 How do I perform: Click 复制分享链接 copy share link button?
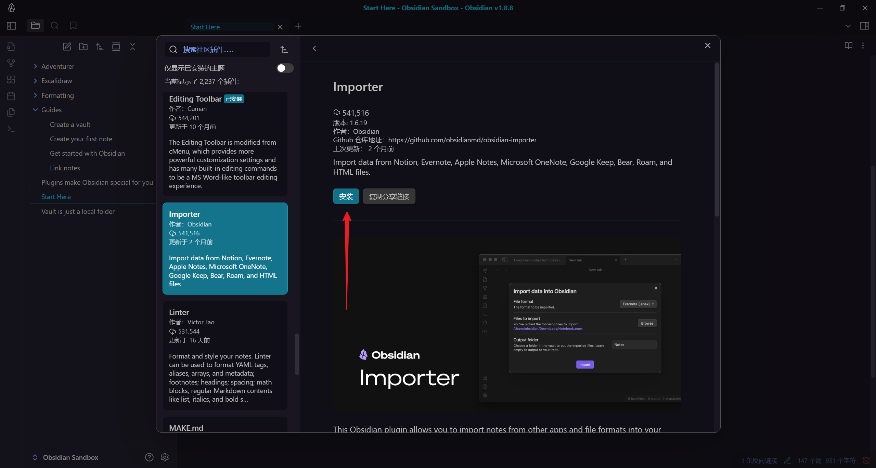pyautogui.click(x=389, y=196)
